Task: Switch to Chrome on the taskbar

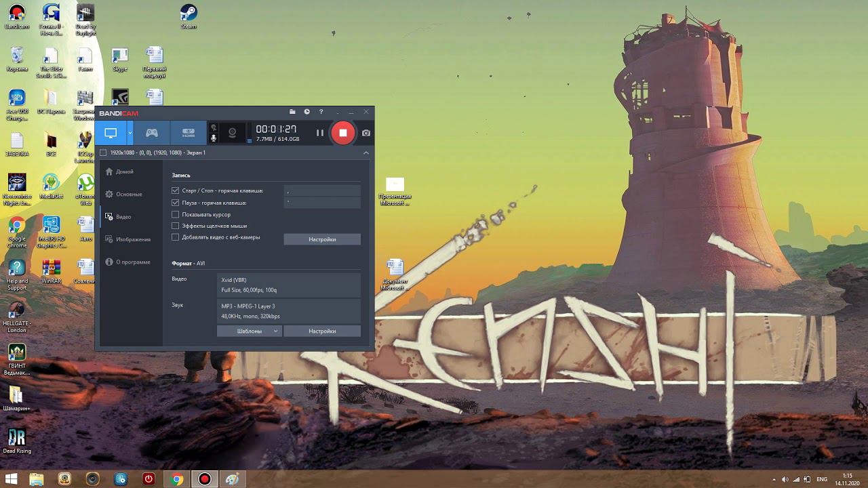Action: point(177,479)
